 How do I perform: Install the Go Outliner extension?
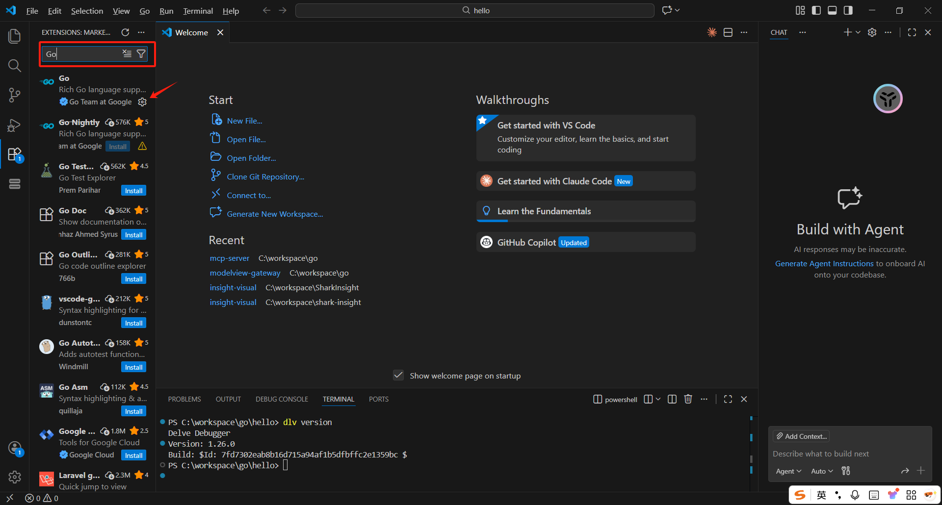tap(133, 279)
